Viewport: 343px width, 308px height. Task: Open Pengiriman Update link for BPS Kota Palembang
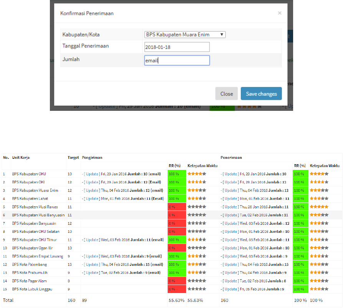(x=92, y=265)
